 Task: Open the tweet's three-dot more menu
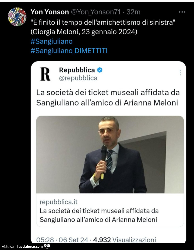(182, 12)
